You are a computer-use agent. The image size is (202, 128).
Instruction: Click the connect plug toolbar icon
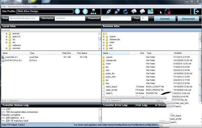coord(109,12)
